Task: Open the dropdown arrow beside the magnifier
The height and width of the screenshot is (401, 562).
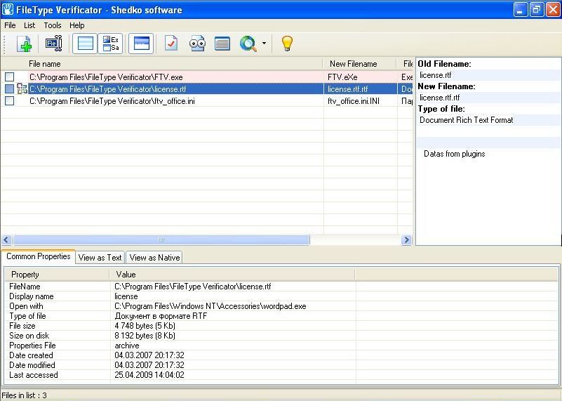Action: (264, 43)
